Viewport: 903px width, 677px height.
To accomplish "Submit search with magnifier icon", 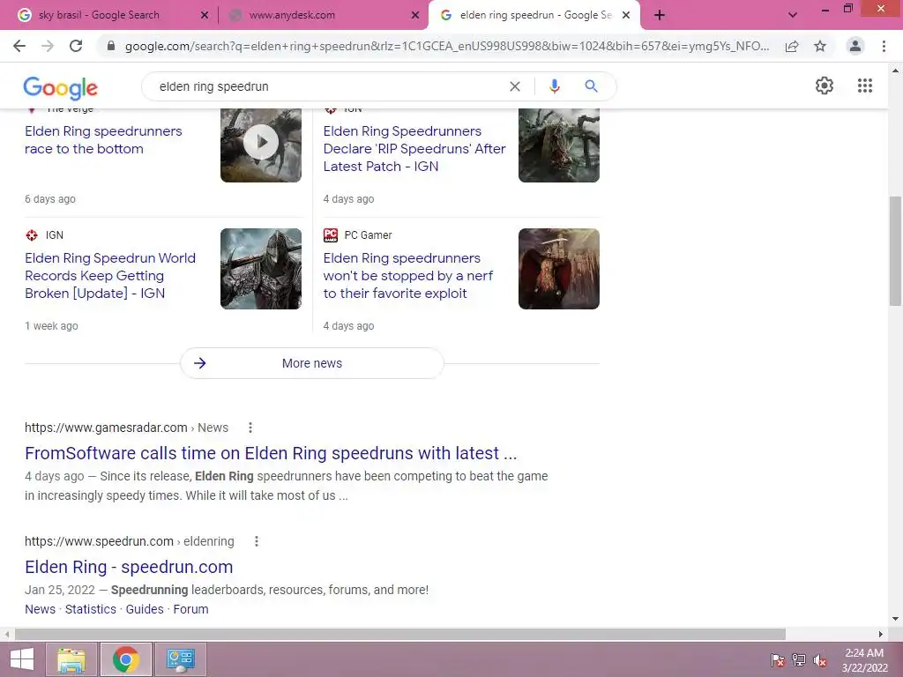I will pyautogui.click(x=591, y=86).
